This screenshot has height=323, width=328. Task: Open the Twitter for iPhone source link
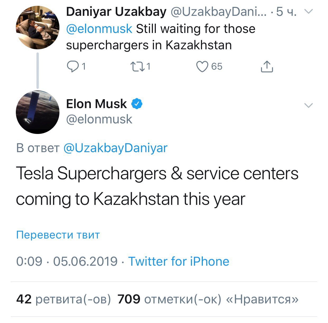(x=179, y=262)
